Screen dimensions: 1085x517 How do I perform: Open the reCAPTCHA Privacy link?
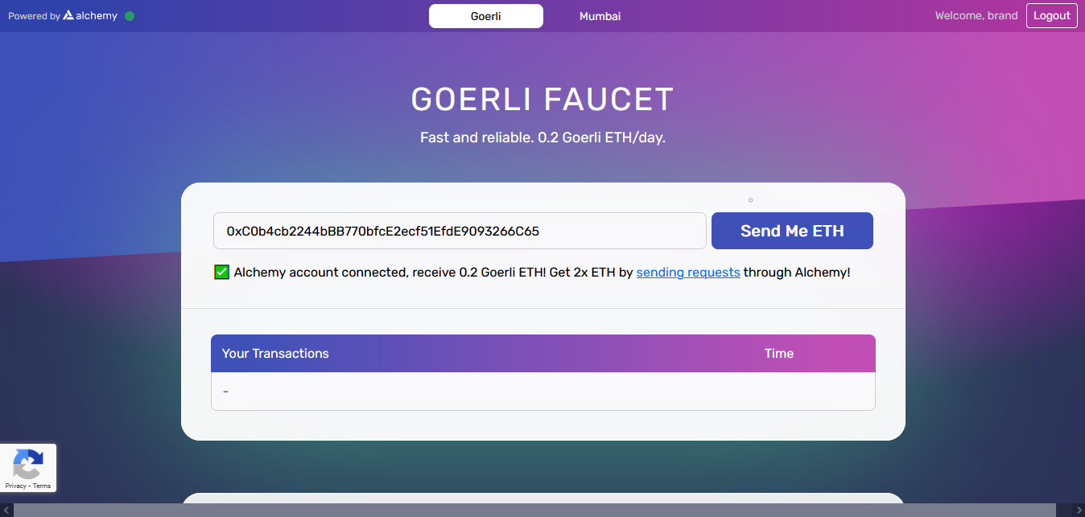click(x=15, y=486)
